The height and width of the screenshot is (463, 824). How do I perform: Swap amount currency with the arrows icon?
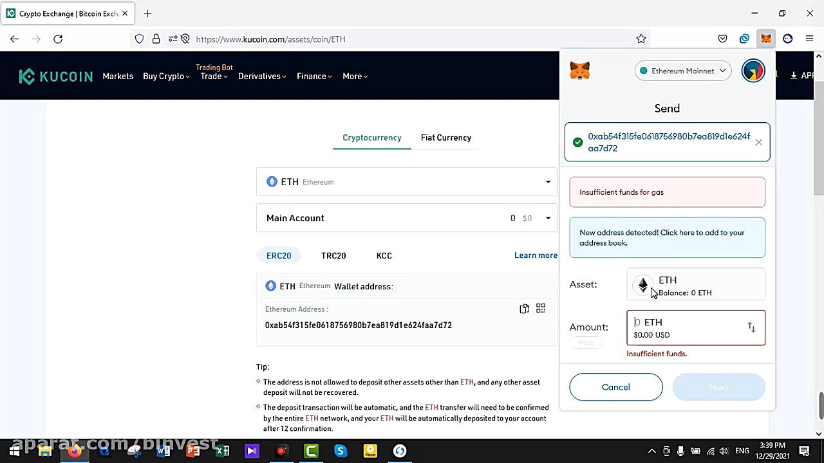click(x=751, y=328)
